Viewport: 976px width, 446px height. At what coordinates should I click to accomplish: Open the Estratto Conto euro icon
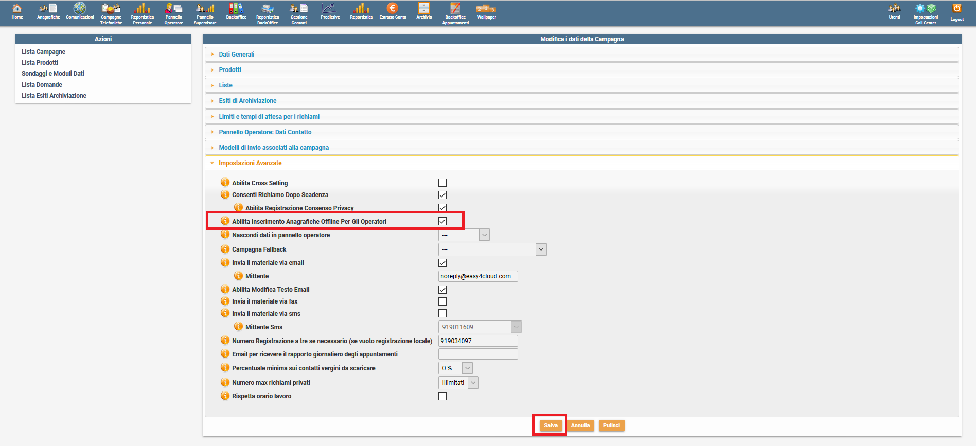click(393, 11)
